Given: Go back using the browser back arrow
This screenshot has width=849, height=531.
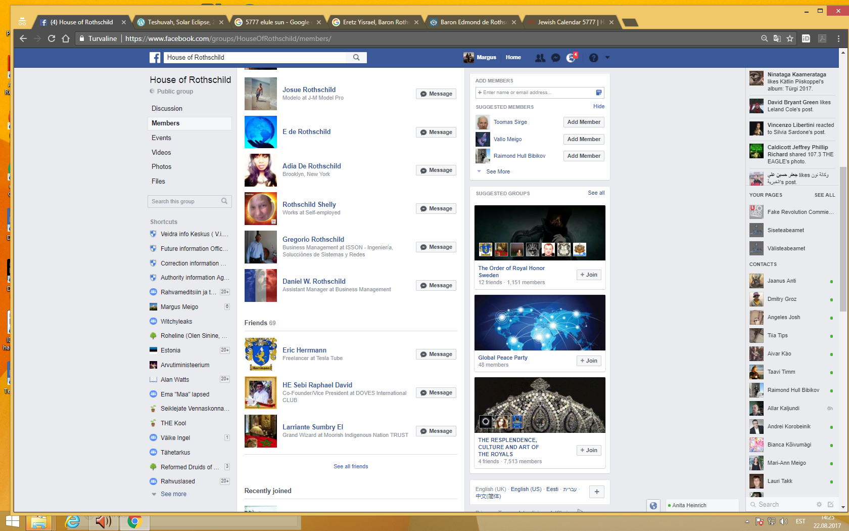Looking at the screenshot, I should click(x=23, y=38).
